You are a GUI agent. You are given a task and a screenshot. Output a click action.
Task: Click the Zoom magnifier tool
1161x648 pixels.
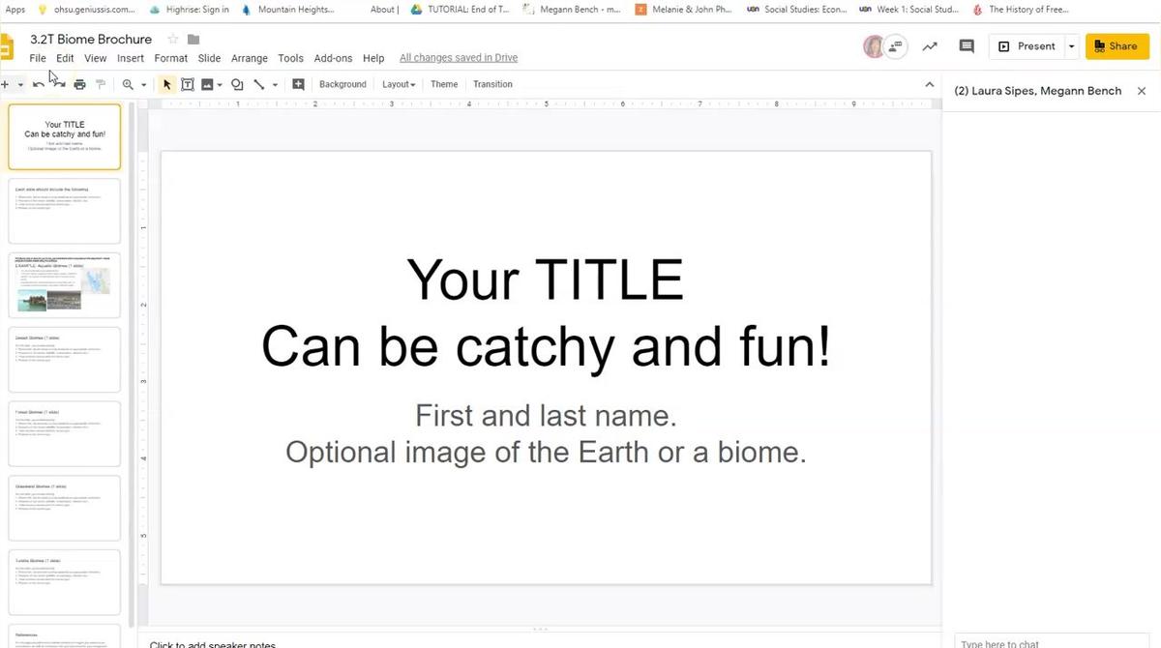coord(128,84)
